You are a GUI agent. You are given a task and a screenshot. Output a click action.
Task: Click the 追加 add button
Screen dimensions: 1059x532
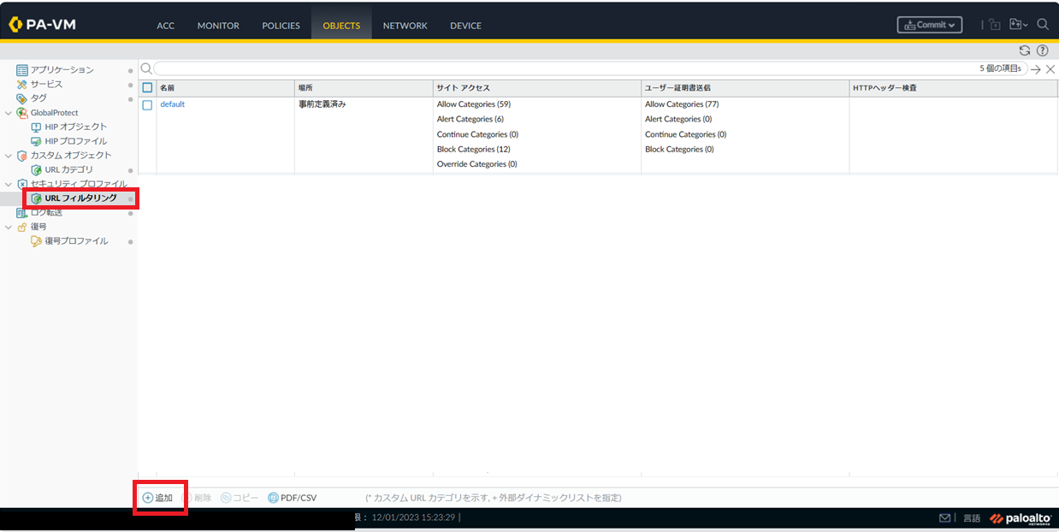tap(158, 498)
